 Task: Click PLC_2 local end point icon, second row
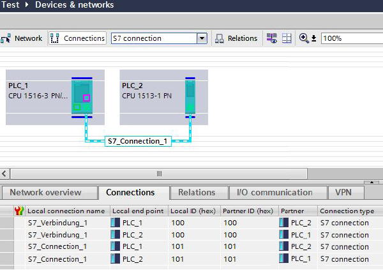pyautogui.click(x=115, y=235)
